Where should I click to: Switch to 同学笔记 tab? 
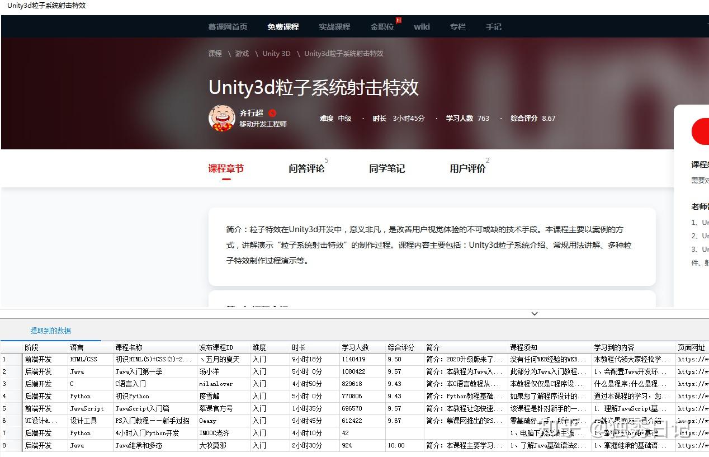tap(387, 168)
